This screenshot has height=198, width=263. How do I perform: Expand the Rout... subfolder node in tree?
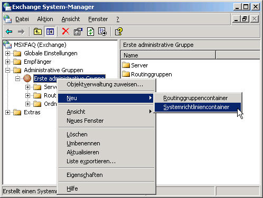[x=27, y=95]
